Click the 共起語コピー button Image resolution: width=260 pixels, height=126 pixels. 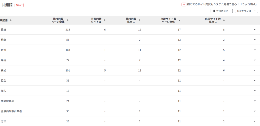(x=222, y=11)
